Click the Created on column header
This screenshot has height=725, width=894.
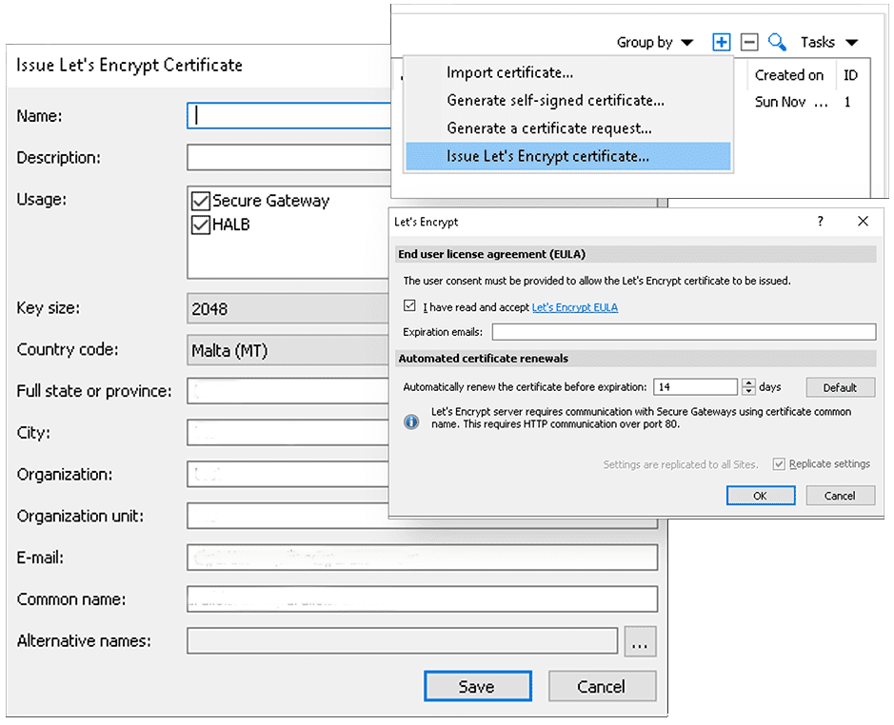(x=789, y=75)
